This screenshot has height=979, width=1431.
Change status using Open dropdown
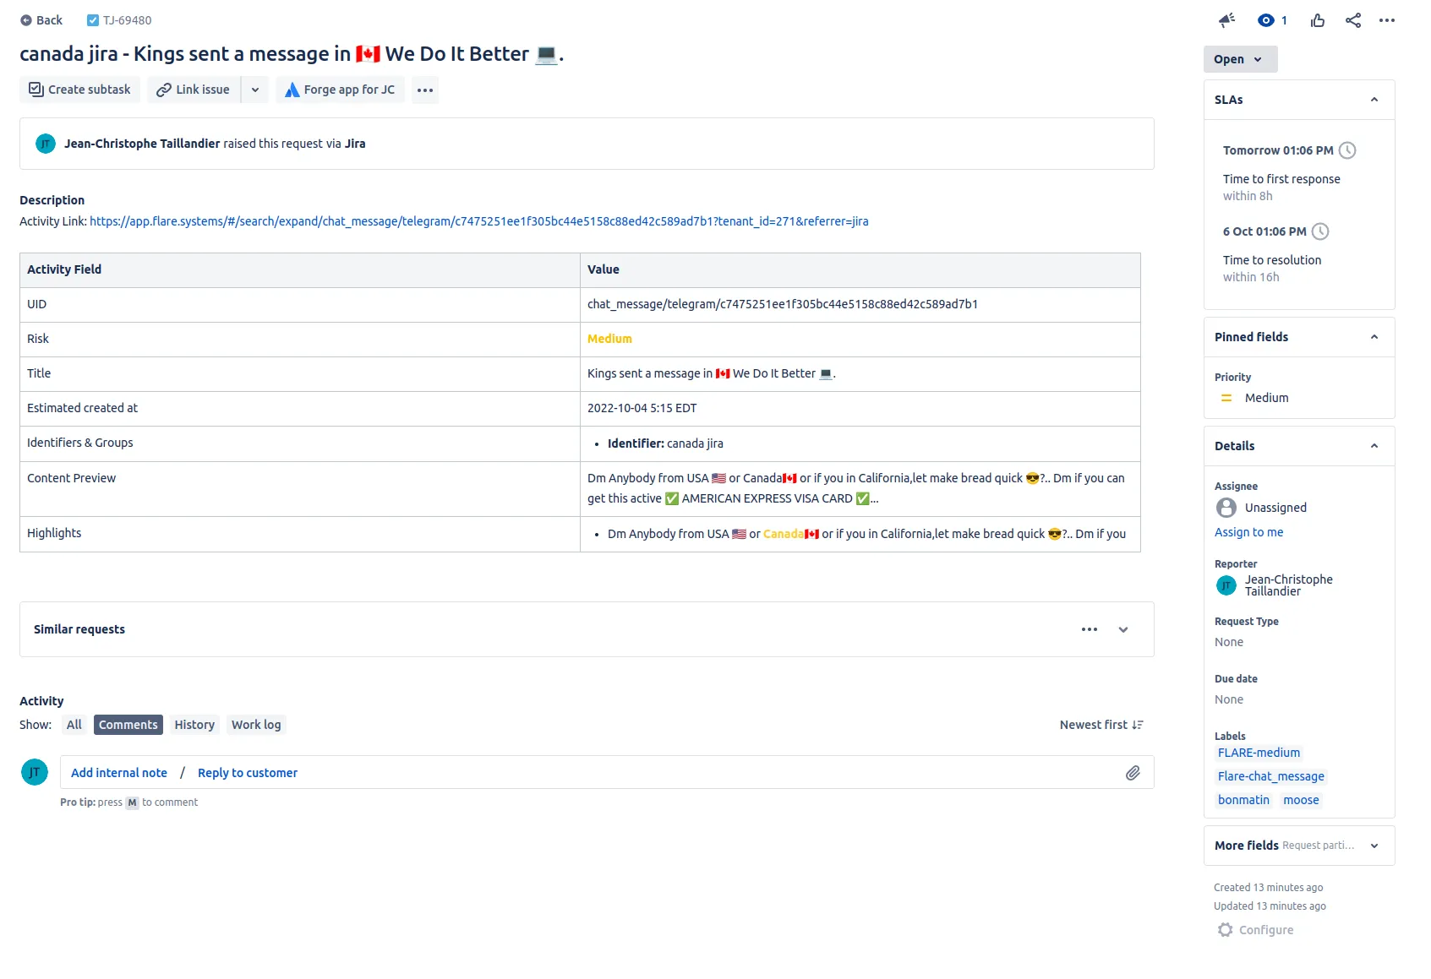(1240, 59)
